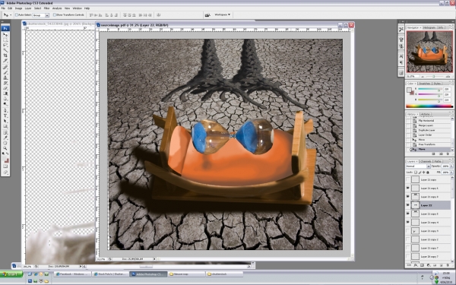The width and height of the screenshot is (456, 285).
Task: Click the color spectrum ramp bar
Action: click(429, 106)
